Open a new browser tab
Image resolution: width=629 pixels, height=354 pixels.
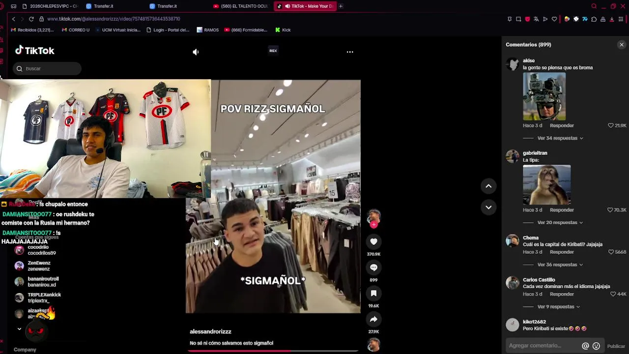(x=341, y=6)
